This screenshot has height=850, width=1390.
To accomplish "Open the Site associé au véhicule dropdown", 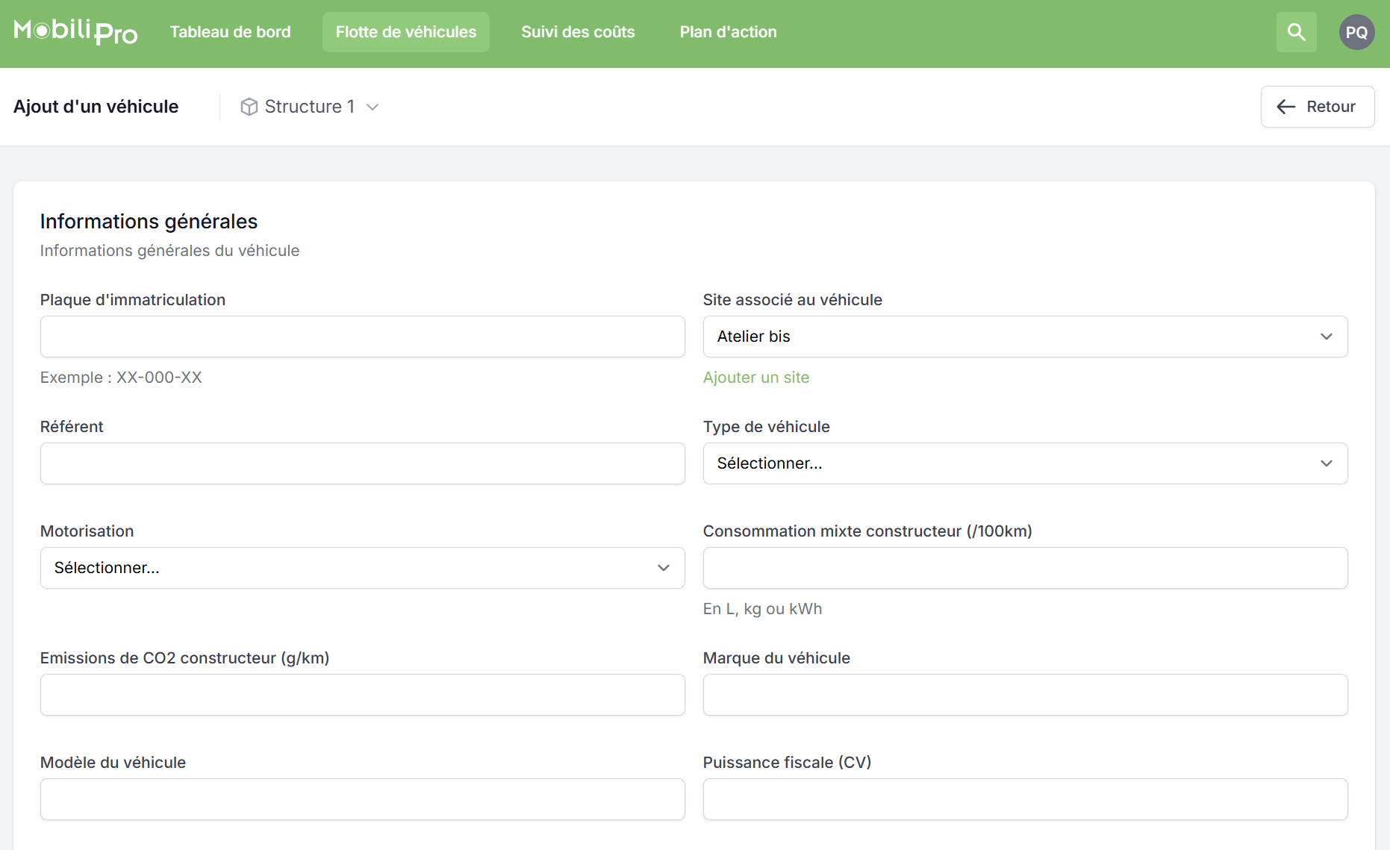I will [x=1024, y=337].
